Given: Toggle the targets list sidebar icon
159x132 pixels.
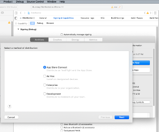Looking at the screenshot, I should point(16,18).
